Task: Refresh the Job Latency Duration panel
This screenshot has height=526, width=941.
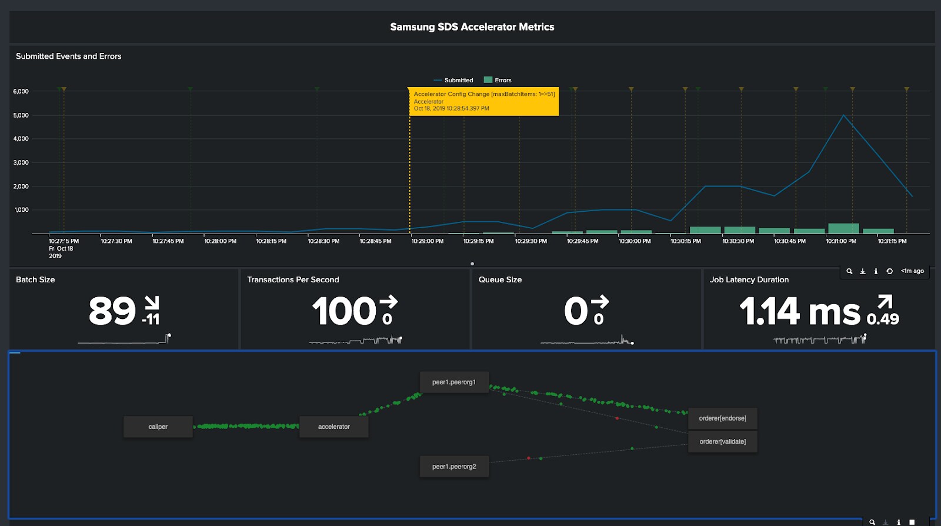Action: (x=889, y=271)
